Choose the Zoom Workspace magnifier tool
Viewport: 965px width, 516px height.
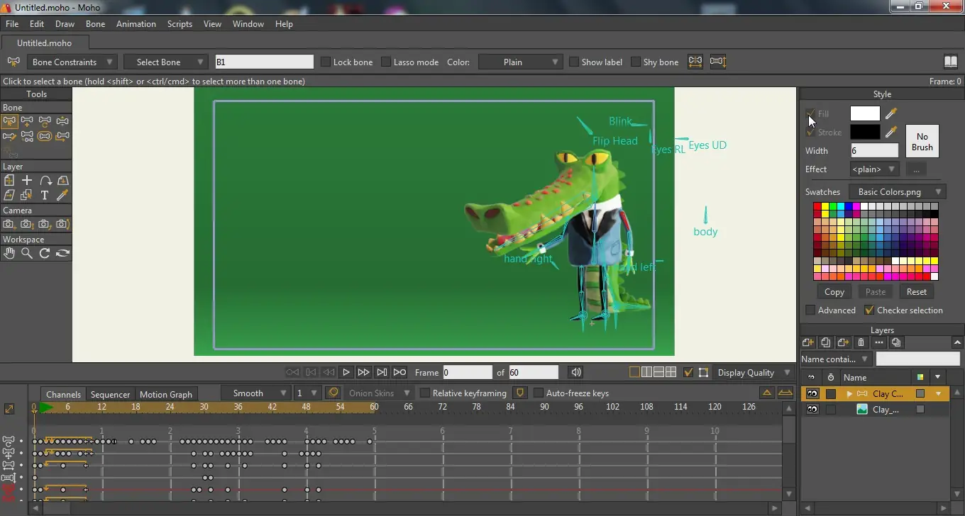tap(27, 253)
